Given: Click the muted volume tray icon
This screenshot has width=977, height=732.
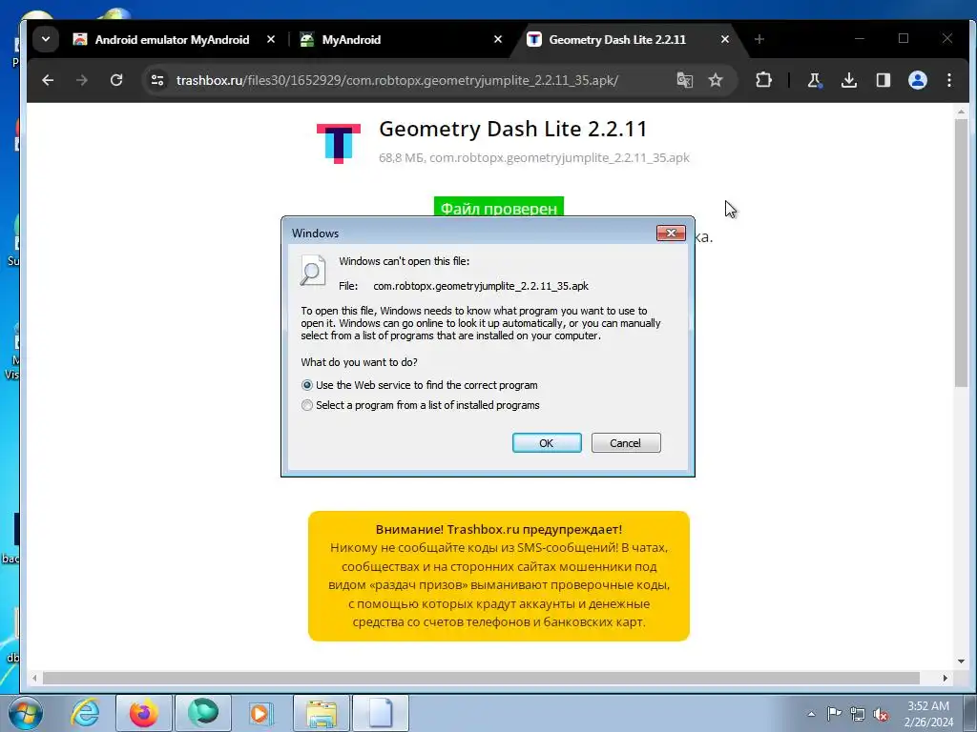Looking at the screenshot, I should (881, 714).
